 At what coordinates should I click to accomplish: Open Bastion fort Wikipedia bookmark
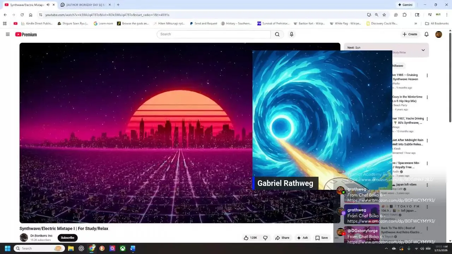point(309,24)
